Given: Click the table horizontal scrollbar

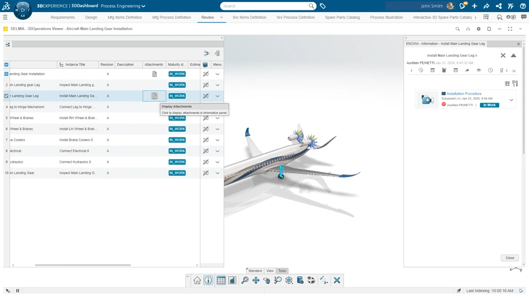Looking at the screenshot, I should pyautogui.click(x=83, y=265).
